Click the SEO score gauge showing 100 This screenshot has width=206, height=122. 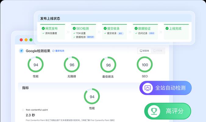145,64
